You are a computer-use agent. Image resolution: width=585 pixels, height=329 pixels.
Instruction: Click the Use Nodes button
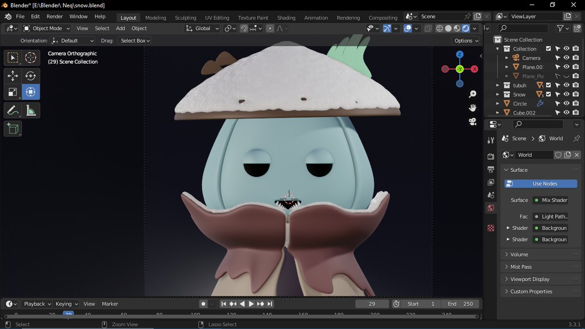click(x=541, y=184)
